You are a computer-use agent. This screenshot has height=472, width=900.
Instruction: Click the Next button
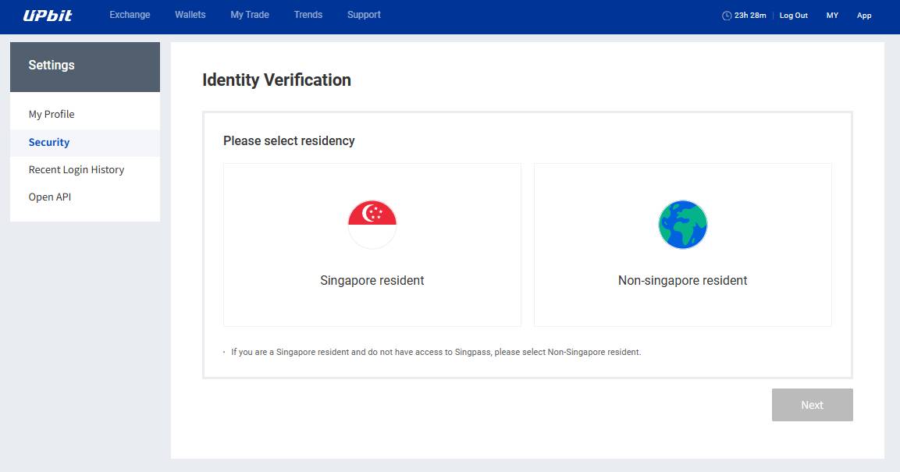pyautogui.click(x=812, y=405)
